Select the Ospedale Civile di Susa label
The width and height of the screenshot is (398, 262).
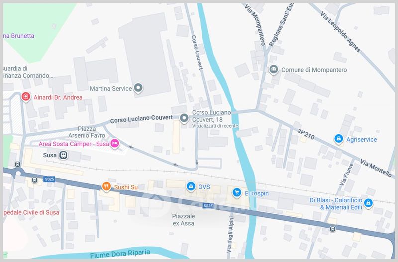coord(31,213)
